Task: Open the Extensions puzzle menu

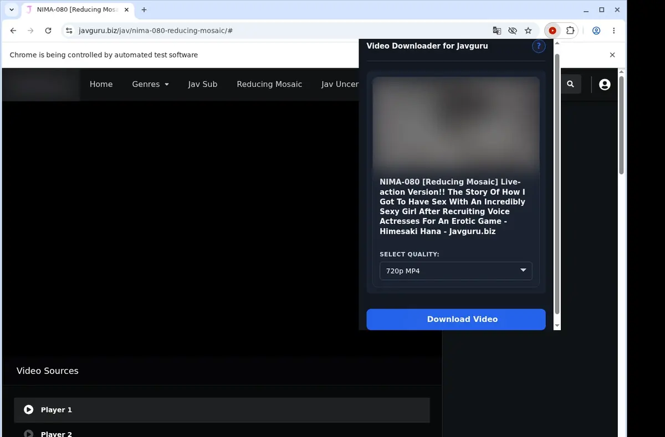Action: 570,30
